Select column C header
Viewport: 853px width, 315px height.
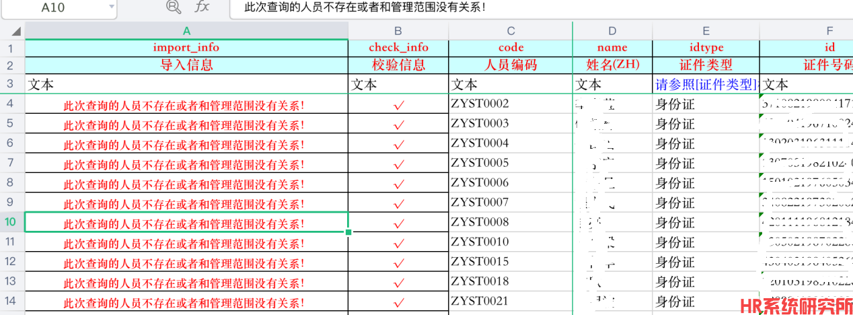coord(511,31)
